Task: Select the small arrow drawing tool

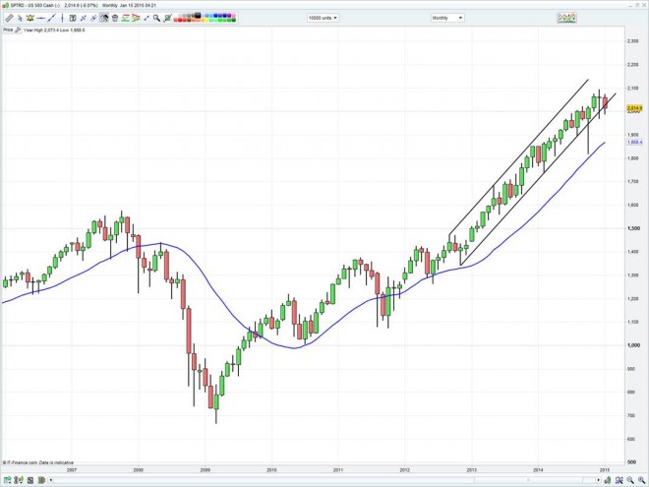Action: coord(147,18)
